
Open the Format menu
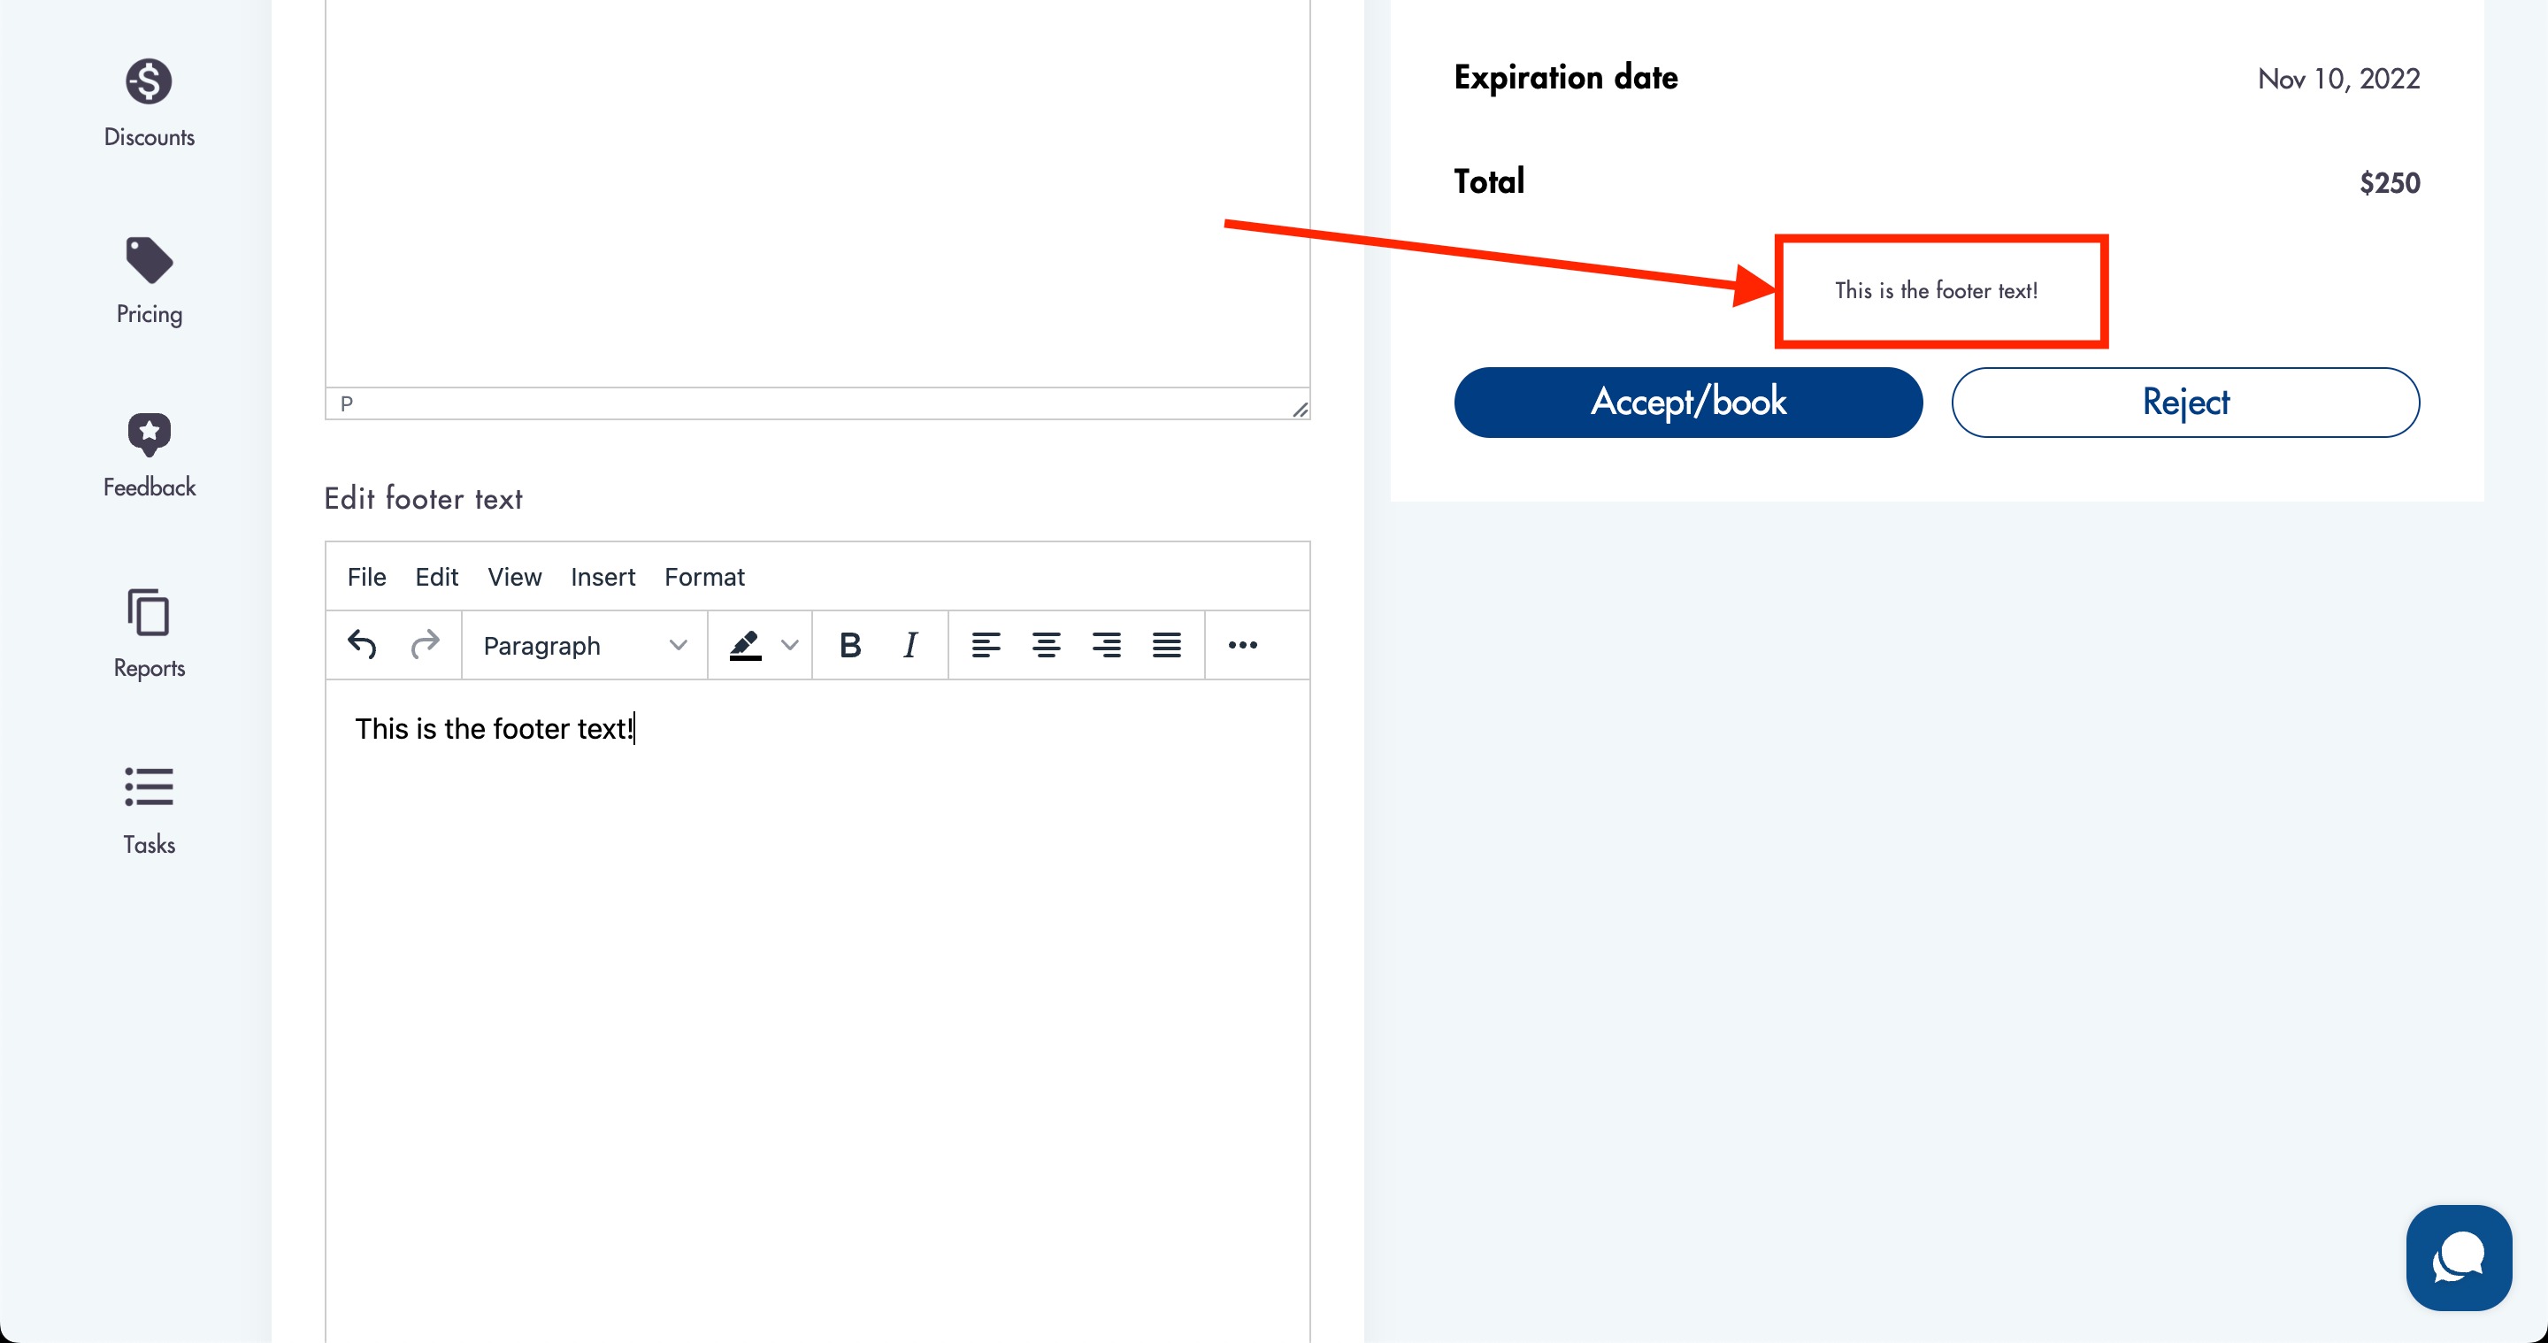click(704, 577)
